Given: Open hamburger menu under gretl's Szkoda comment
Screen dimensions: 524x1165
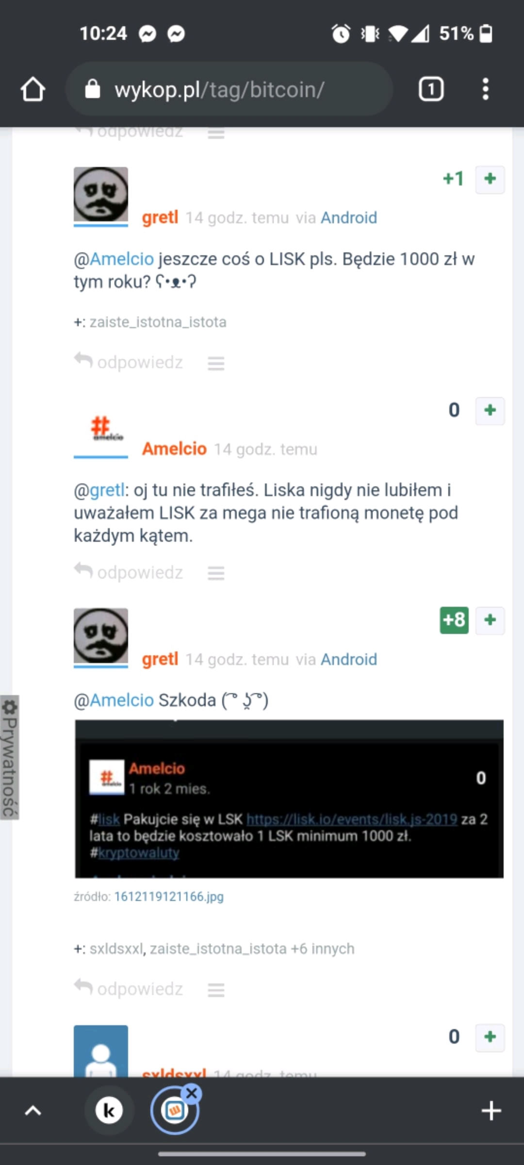Looking at the screenshot, I should point(216,990).
